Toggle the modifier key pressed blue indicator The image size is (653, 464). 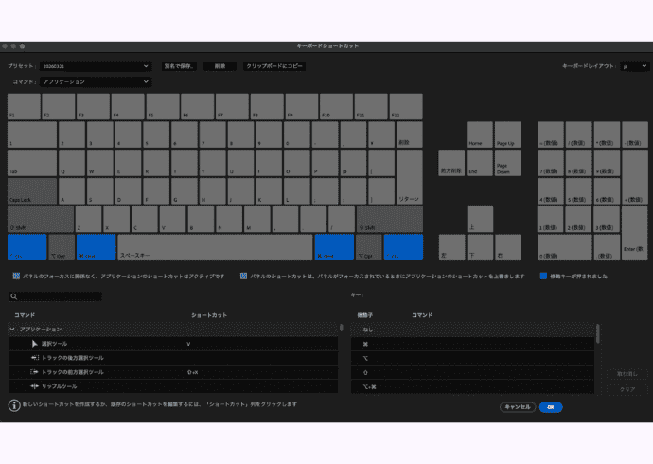pos(543,277)
